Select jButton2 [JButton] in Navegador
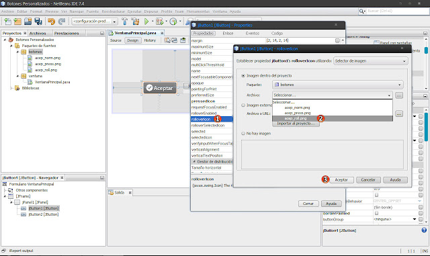The height and width of the screenshot is (256, 430). tap(44, 214)
